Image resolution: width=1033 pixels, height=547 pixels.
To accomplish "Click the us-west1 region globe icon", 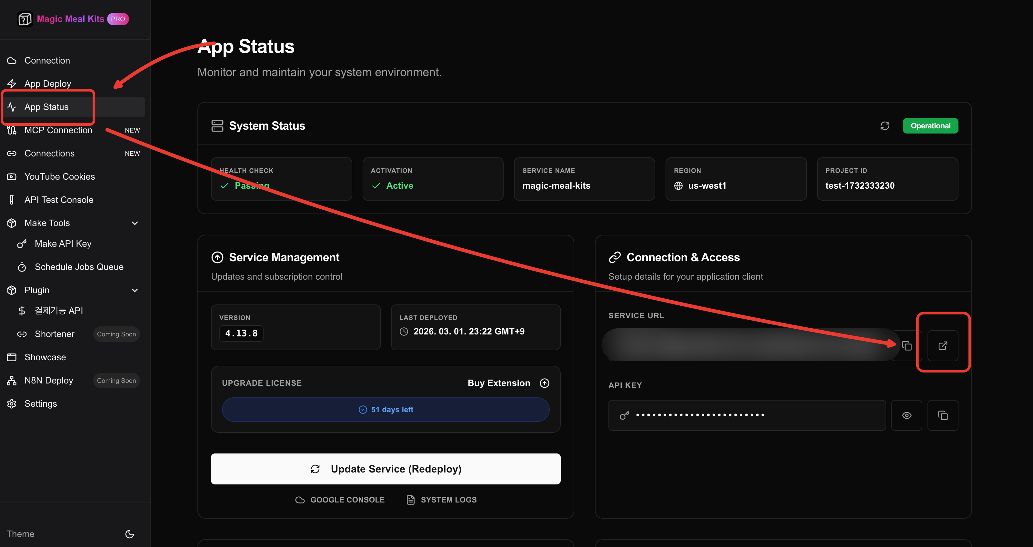I will click(x=678, y=186).
